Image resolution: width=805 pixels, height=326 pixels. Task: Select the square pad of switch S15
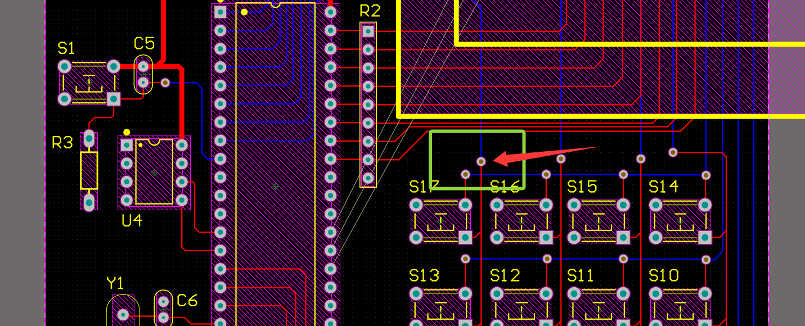(623, 237)
